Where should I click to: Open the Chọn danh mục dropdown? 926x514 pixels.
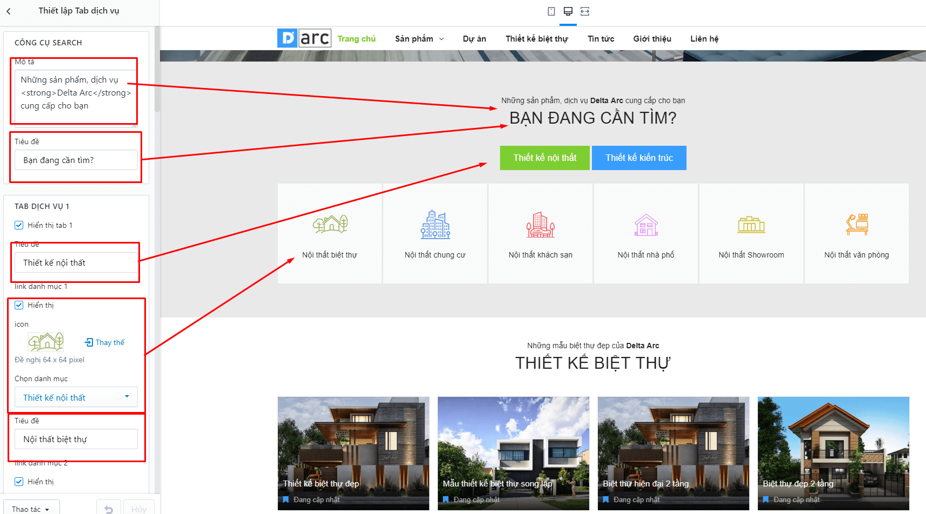click(76, 397)
